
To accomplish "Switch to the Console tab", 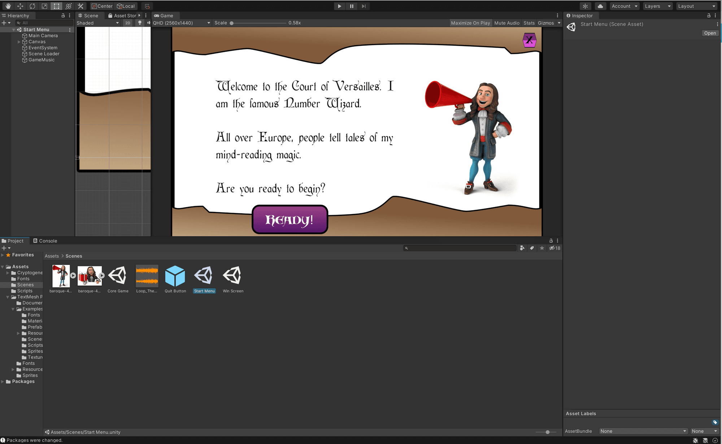I will pos(45,241).
